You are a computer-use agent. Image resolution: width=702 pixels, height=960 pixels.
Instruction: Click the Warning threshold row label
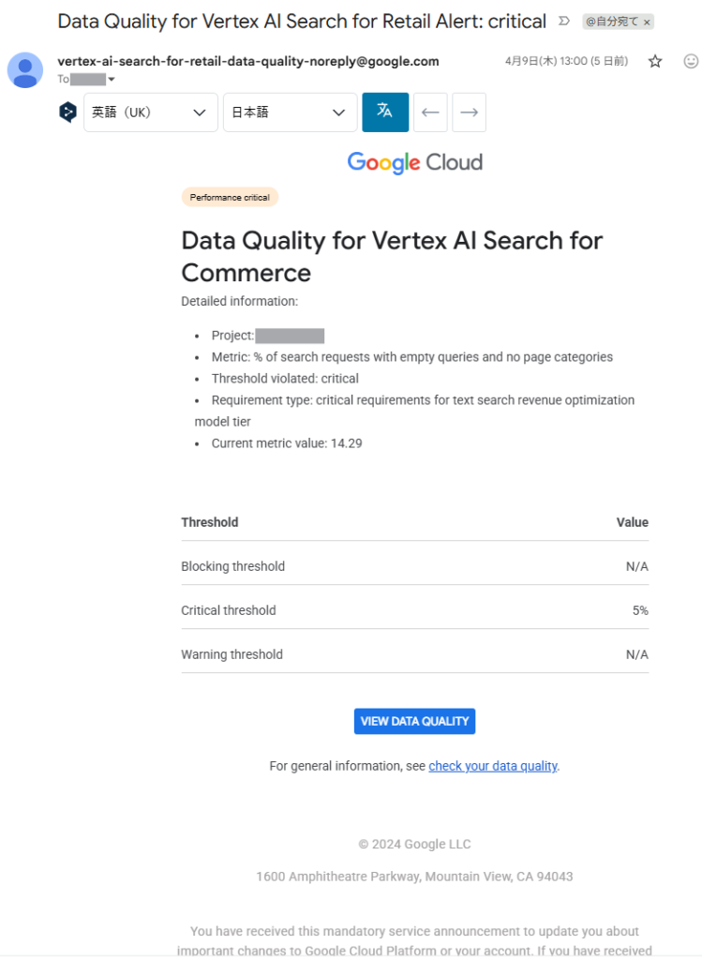(x=232, y=654)
